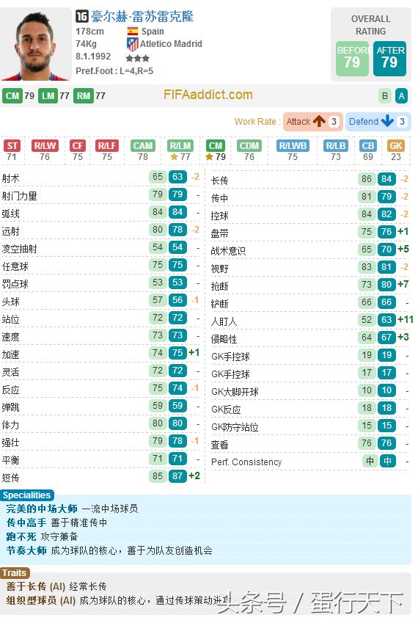This screenshot has height=623, width=418.
Task: Select the R/LW position tab
Action: click(45, 146)
